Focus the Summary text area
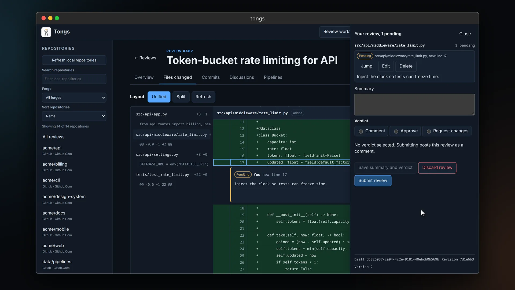The image size is (515, 290). tap(414, 104)
